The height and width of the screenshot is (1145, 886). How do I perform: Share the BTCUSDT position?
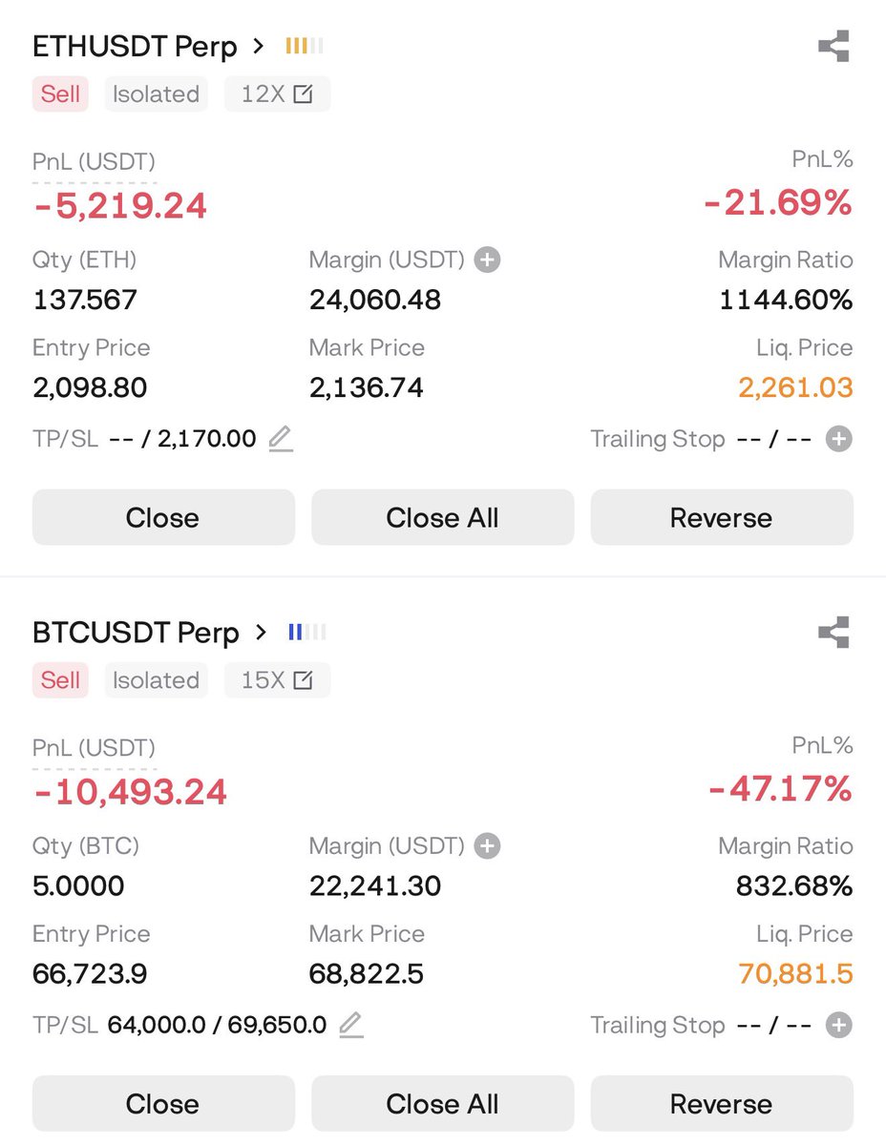833,632
